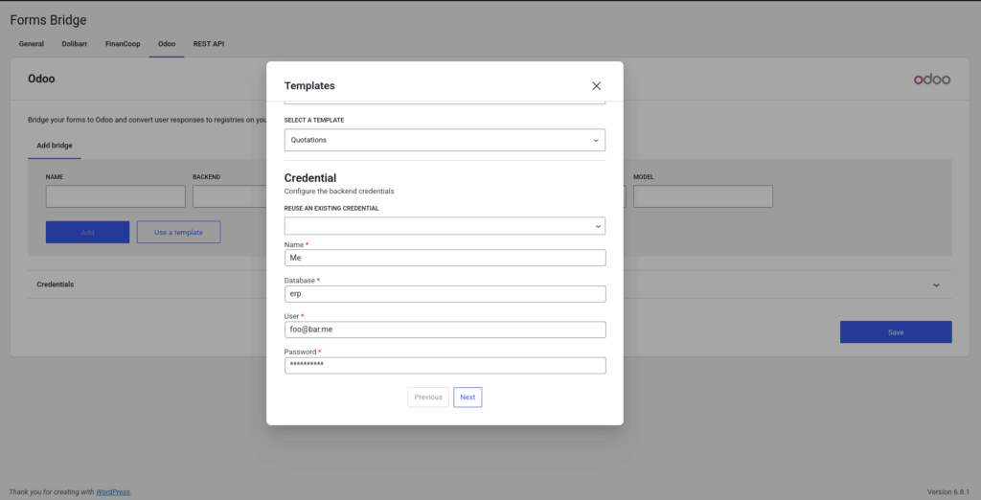
Task: Switch to the General tab
Action: pyautogui.click(x=32, y=44)
